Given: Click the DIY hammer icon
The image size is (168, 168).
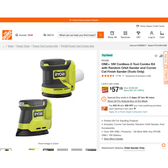Looking at the screenshot, I should [139, 33].
